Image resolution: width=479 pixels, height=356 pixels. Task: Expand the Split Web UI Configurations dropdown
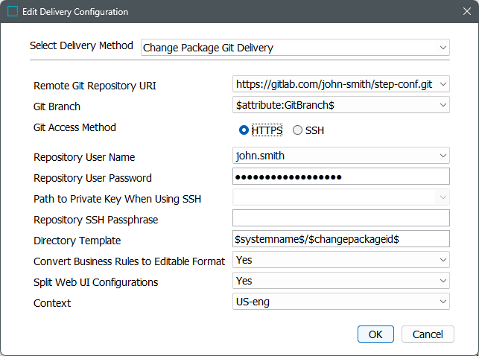tap(442, 281)
